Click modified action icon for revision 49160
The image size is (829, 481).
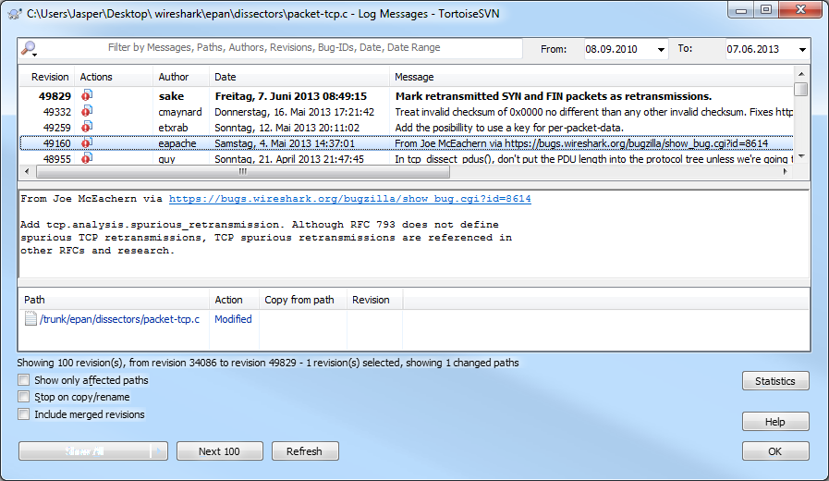[x=87, y=142]
